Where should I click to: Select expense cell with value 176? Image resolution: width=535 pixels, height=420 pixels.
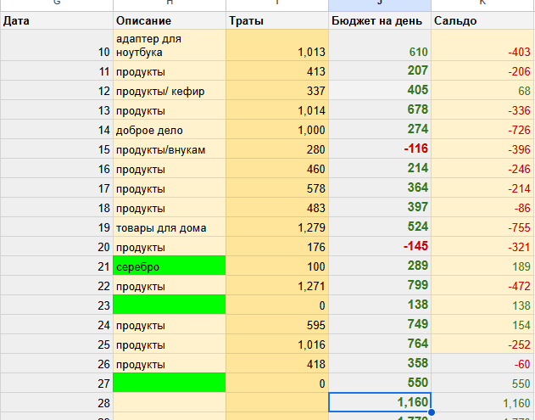277,246
